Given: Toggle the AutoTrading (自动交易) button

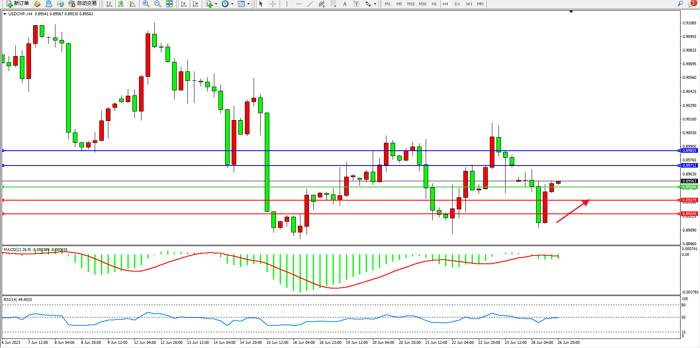Looking at the screenshot, I should coord(83,4).
